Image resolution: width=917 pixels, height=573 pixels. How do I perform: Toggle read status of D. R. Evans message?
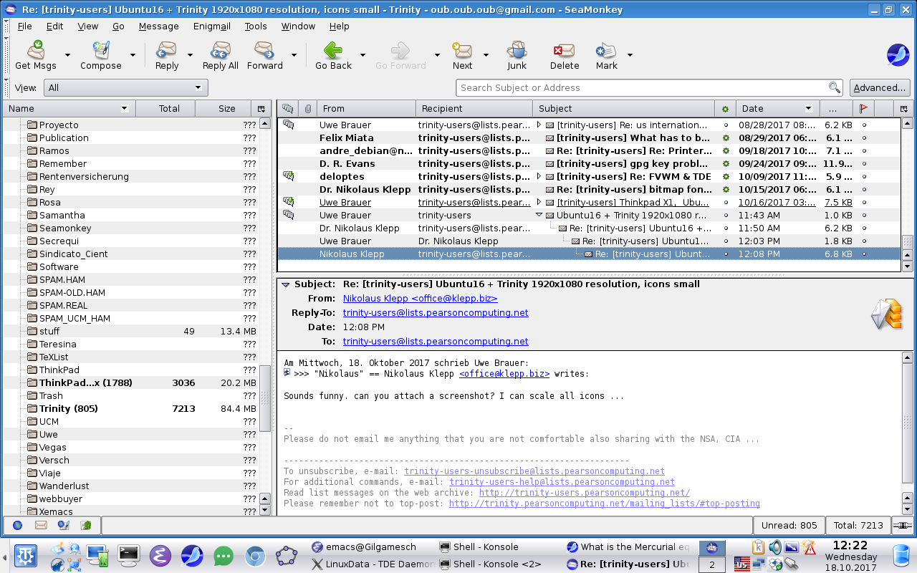coord(726,163)
